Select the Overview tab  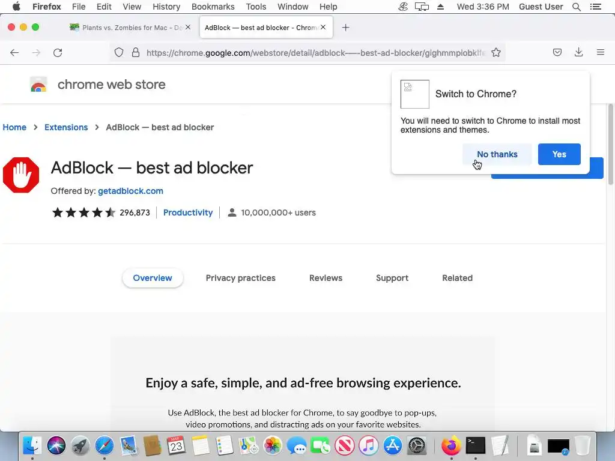[153, 278]
